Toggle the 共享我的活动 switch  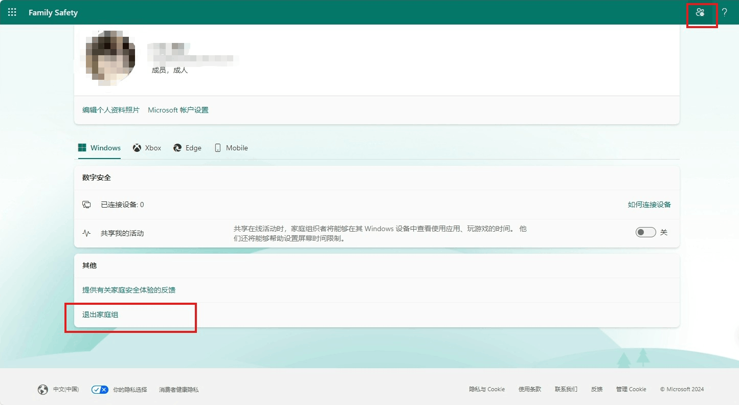[x=645, y=232]
